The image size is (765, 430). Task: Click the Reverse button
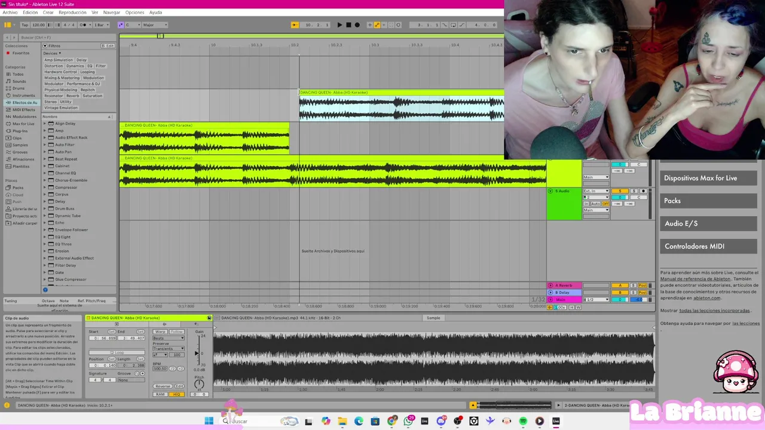point(163,386)
